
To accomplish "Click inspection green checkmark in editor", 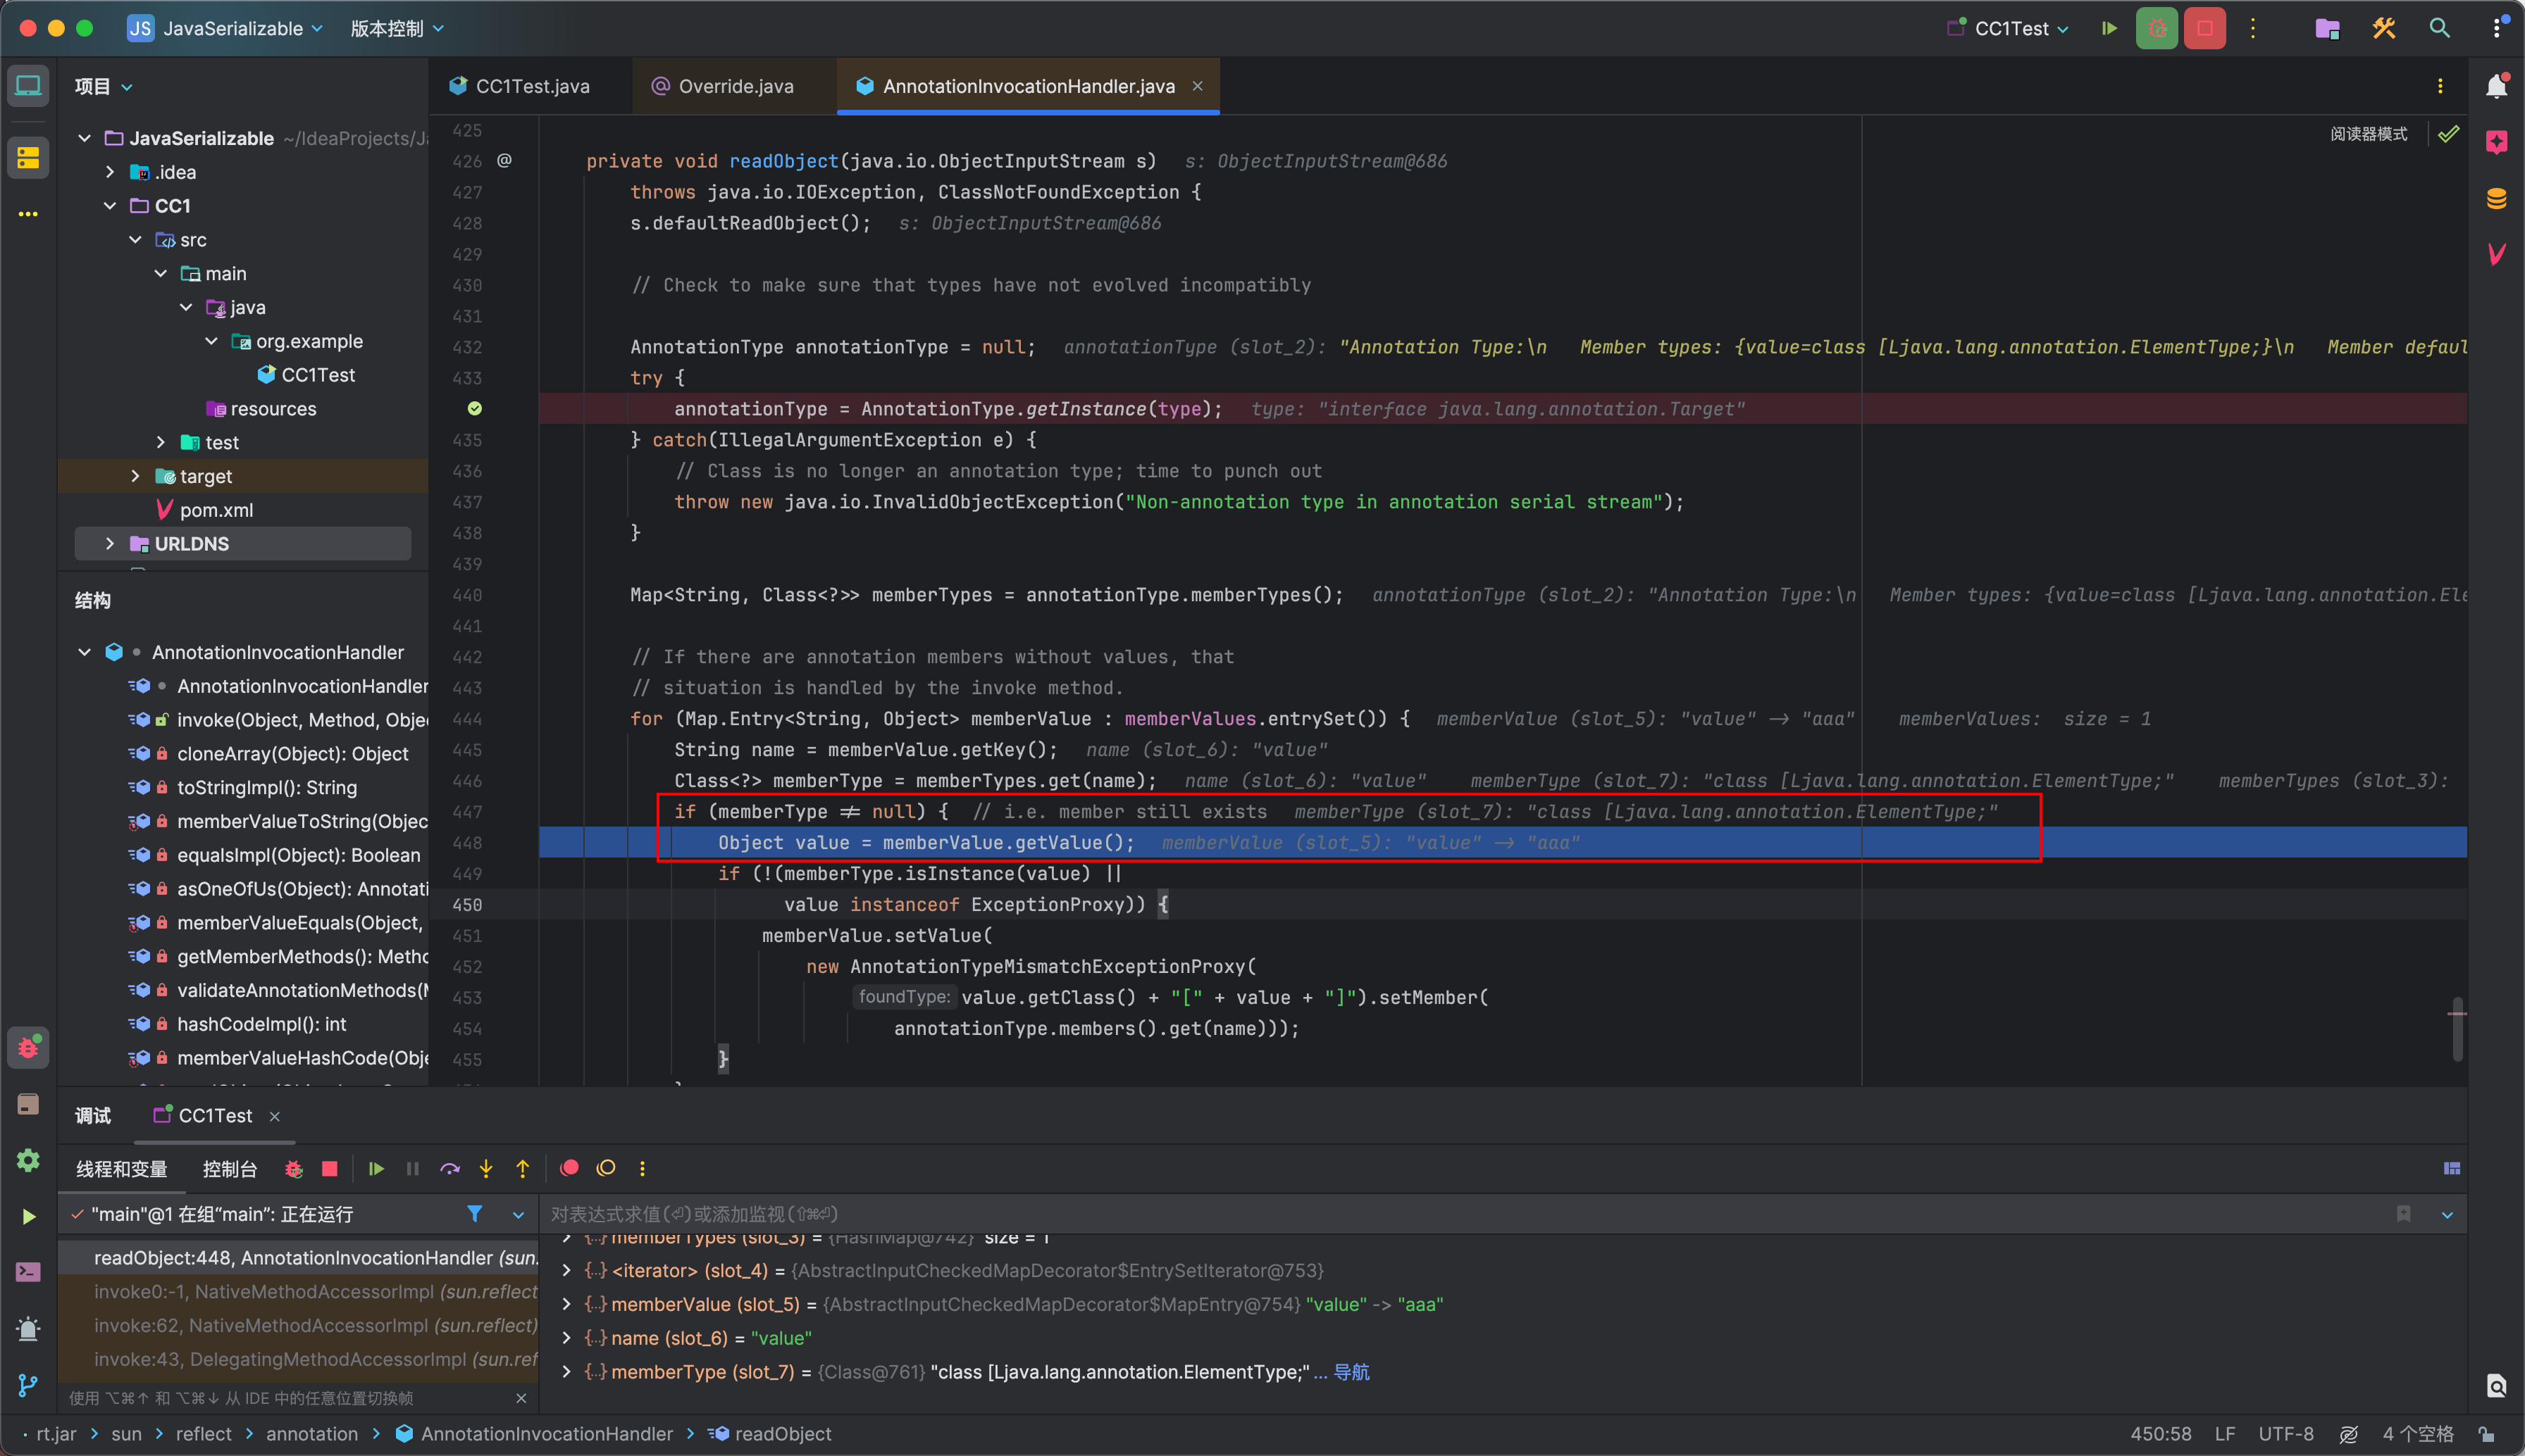I will (2448, 134).
